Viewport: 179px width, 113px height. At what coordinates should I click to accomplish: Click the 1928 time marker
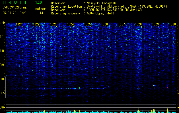point(138,24)
